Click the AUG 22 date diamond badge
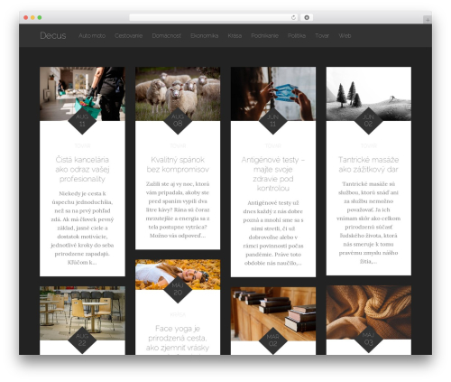Screen dimensions: 451x382 (82, 340)
